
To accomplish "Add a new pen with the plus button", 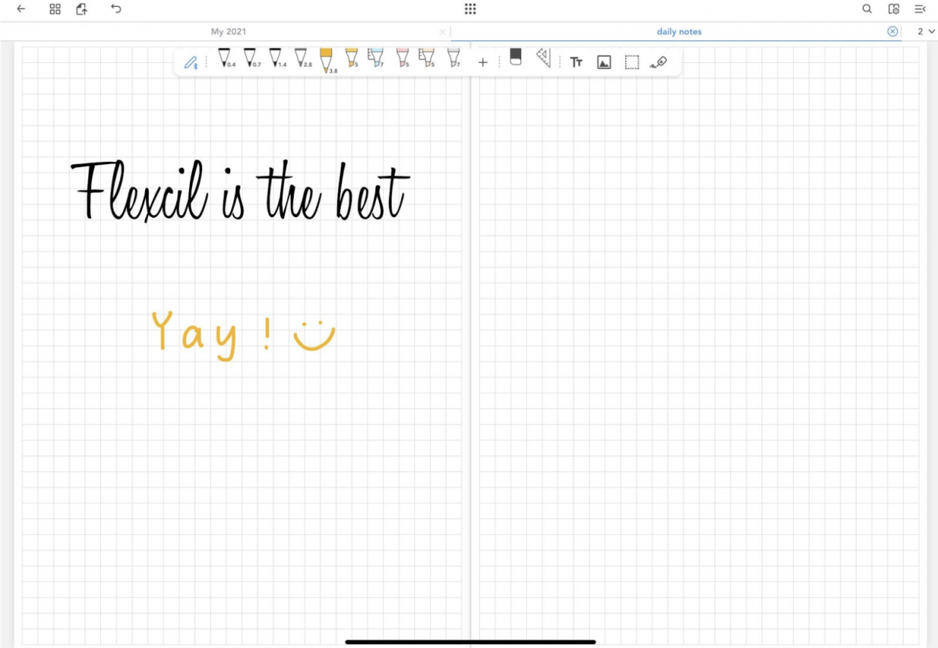I will click(x=483, y=62).
